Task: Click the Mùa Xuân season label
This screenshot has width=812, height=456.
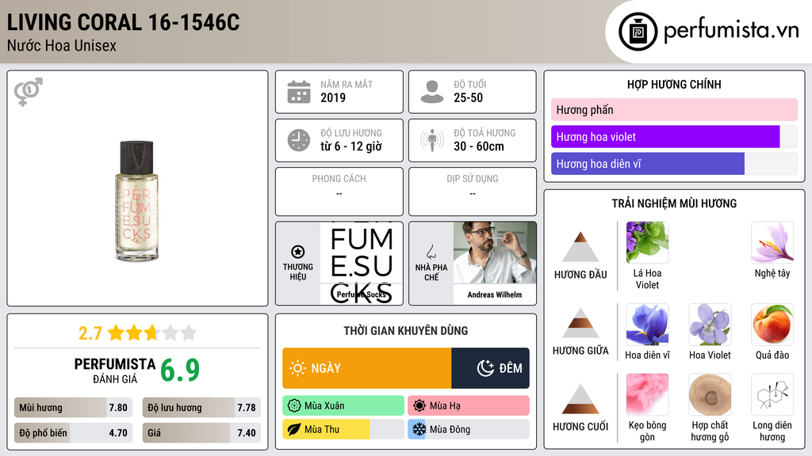Action: [x=324, y=406]
